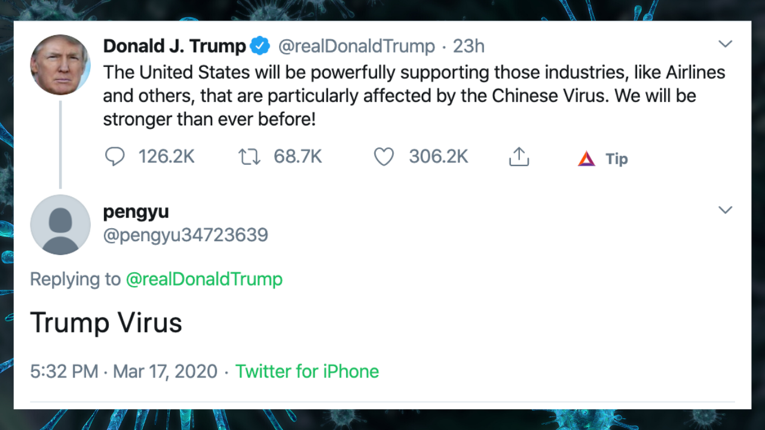Open pengyu reply's chevron dropdown
The height and width of the screenshot is (430, 765).
point(725,210)
